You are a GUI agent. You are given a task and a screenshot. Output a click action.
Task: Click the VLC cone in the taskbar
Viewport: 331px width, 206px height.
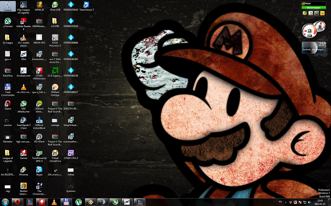[54, 202]
